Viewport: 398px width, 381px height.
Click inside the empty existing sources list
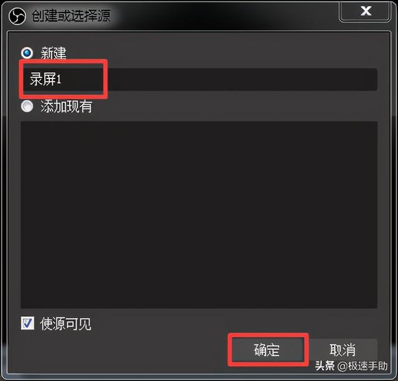point(199,215)
